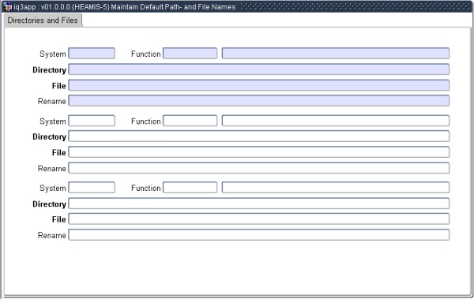Click the Rename field in first record
Image resolution: width=474 pixels, height=299 pixels.
(x=259, y=101)
